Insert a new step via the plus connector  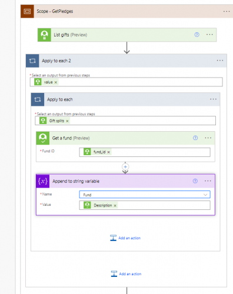125,167
